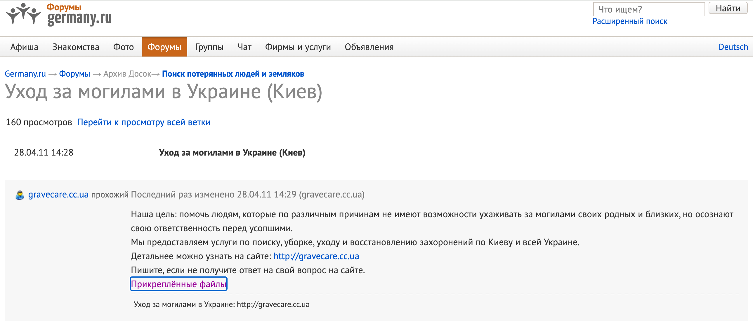The height and width of the screenshot is (321, 753).
Task: Click the germany.ru people logo icon
Action: pos(23,14)
